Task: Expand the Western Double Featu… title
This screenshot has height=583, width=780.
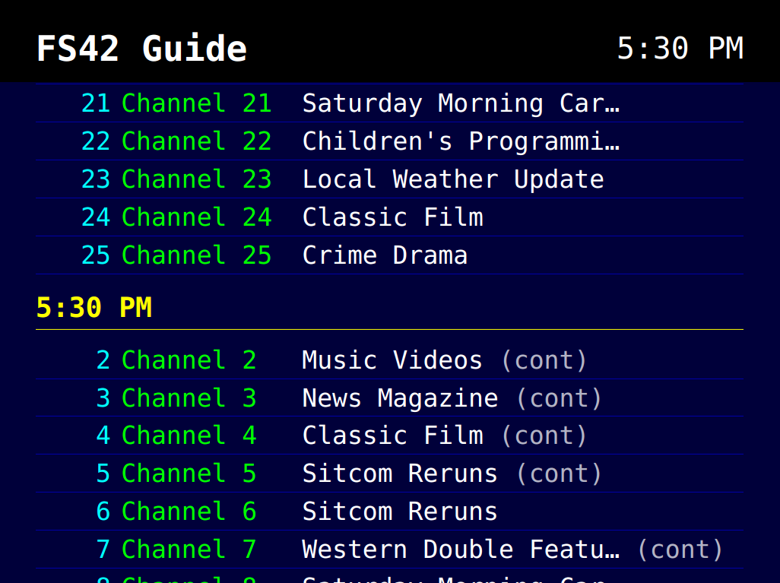Action: point(461,549)
